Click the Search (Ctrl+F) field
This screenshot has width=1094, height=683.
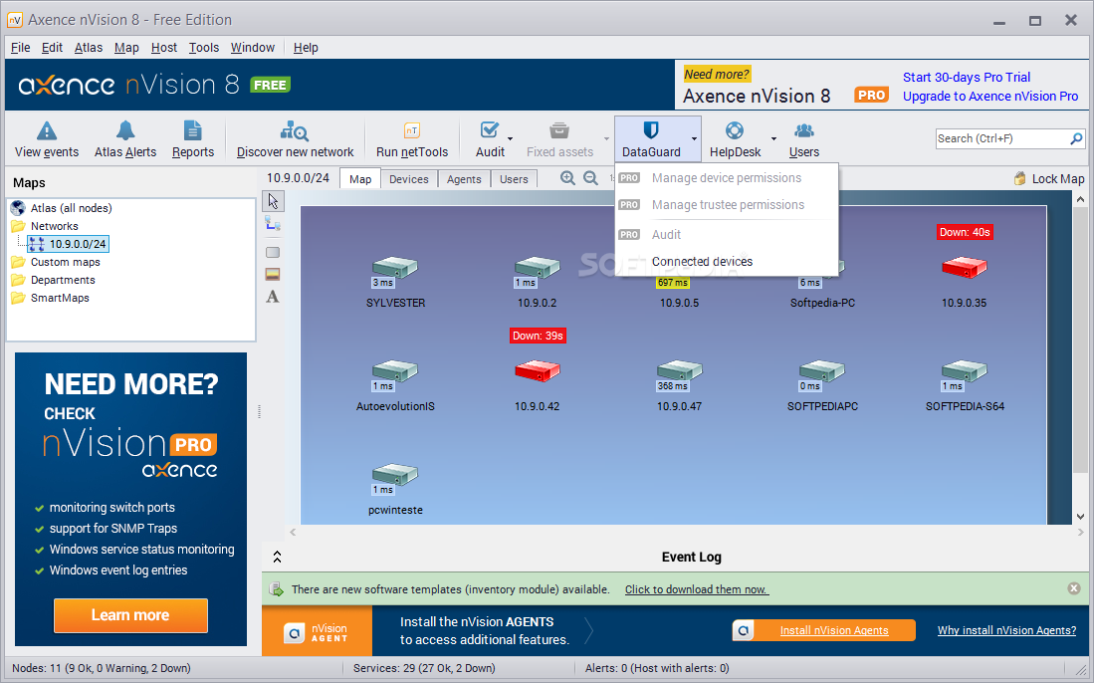point(1001,138)
